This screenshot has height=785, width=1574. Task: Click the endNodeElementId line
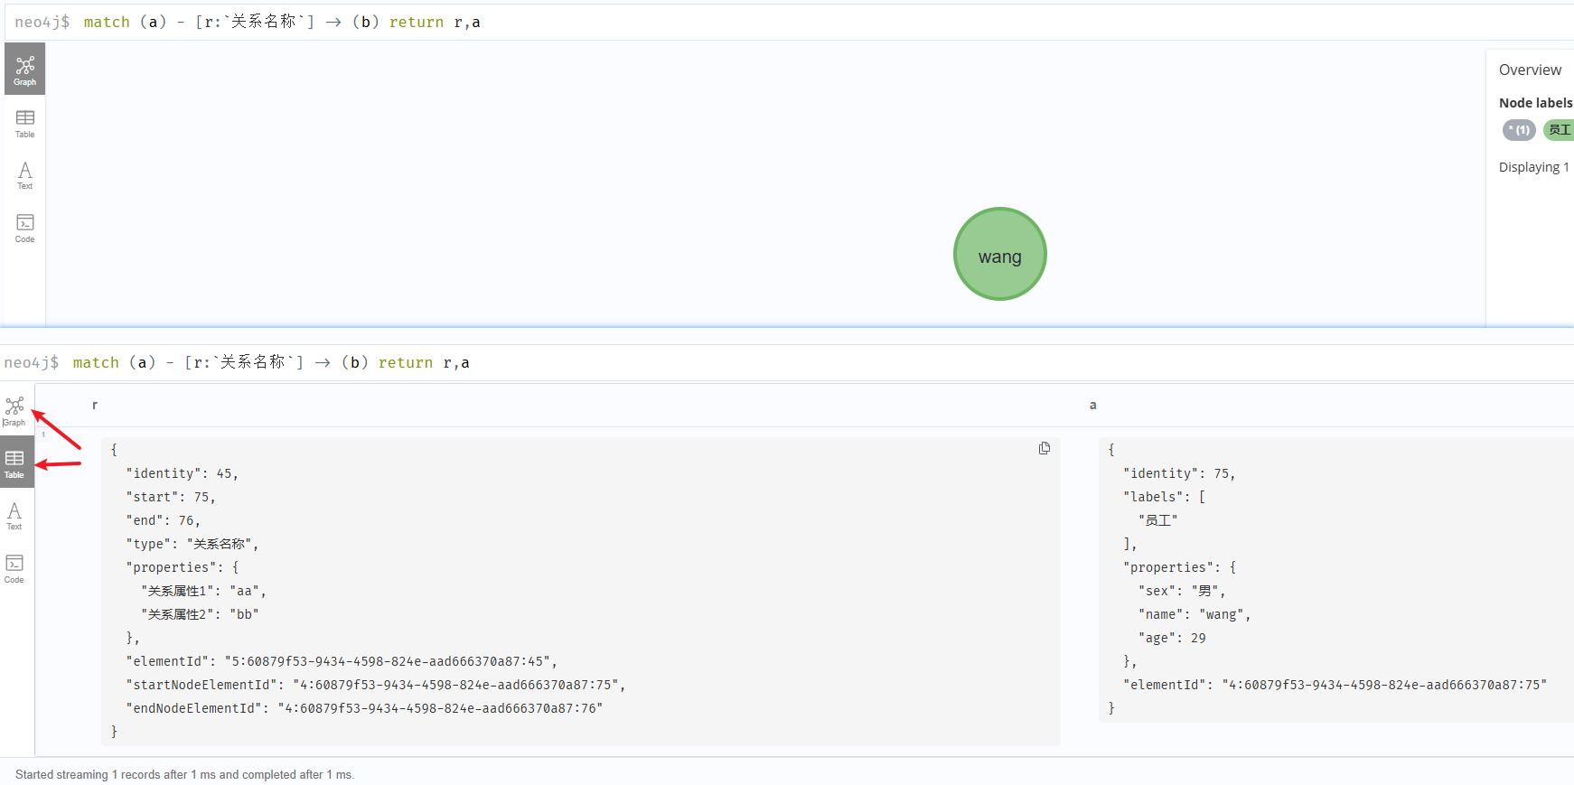[364, 708]
